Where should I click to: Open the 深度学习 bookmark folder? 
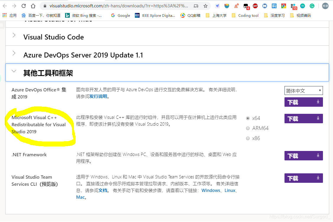pyautogui.click(x=274, y=15)
